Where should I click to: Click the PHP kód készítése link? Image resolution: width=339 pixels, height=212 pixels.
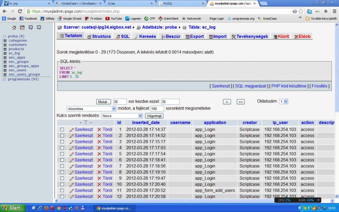289,86
